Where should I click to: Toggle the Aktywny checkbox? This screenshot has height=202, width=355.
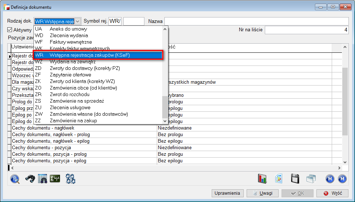click(x=10, y=30)
